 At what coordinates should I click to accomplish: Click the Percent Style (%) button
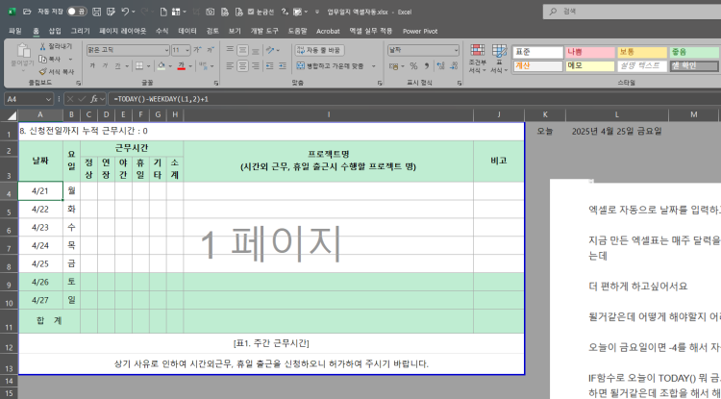pos(413,66)
